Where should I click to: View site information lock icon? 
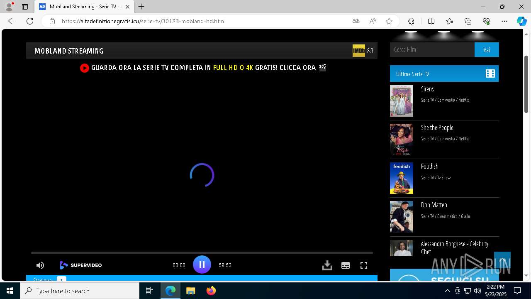pos(52,21)
